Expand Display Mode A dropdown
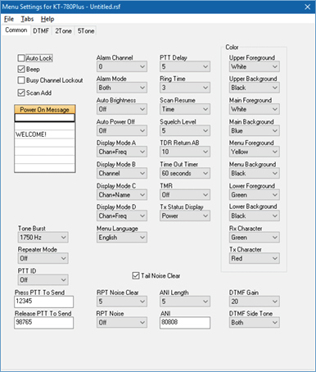The height and width of the screenshot is (372, 316). pyautogui.click(x=122, y=152)
